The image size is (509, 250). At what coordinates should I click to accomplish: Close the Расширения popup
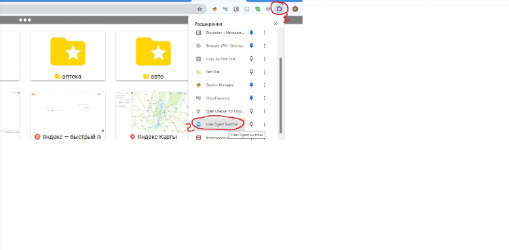276,24
